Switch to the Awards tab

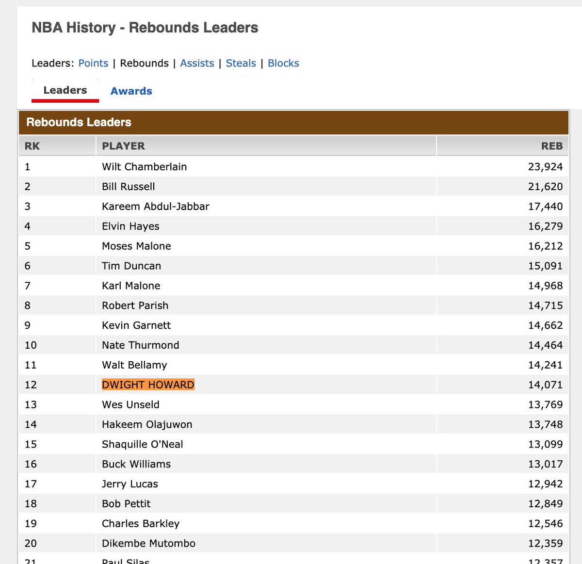(x=131, y=91)
